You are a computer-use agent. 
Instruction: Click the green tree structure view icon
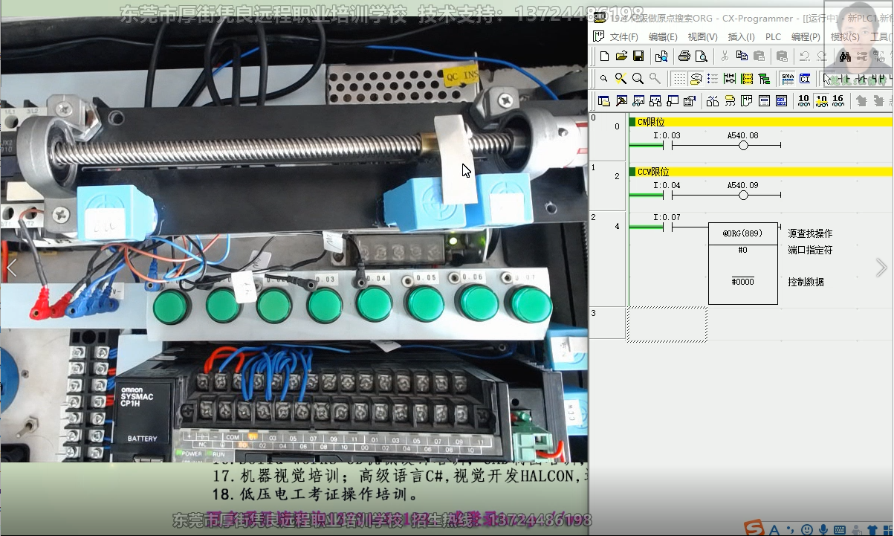[x=764, y=79]
